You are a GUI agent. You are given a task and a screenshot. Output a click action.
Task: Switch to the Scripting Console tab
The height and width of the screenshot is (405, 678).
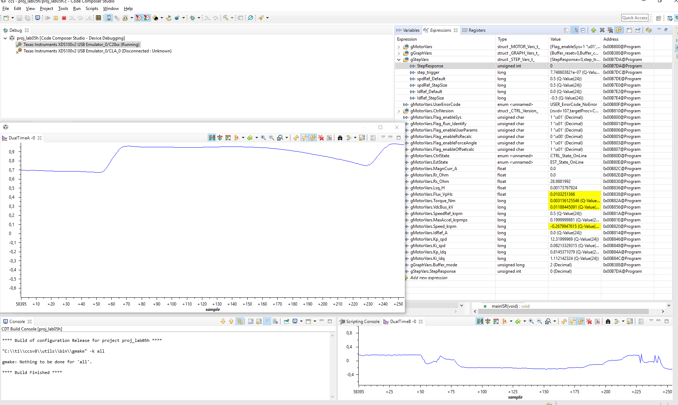[x=360, y=321]
